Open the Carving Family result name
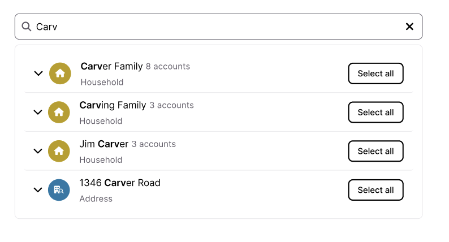 pyautogui.click(x=113, y=105)
